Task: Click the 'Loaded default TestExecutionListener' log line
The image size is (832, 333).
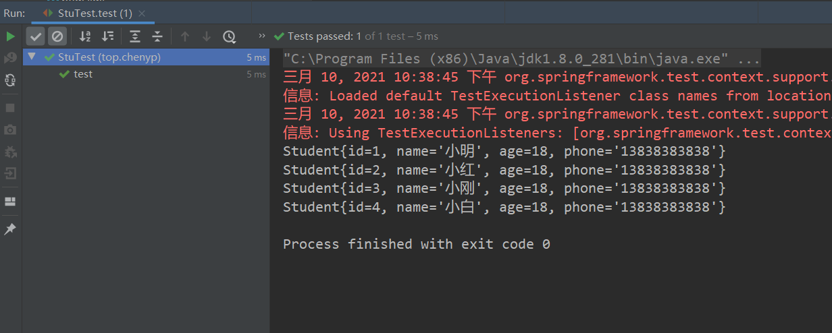Action: [557, 96]
